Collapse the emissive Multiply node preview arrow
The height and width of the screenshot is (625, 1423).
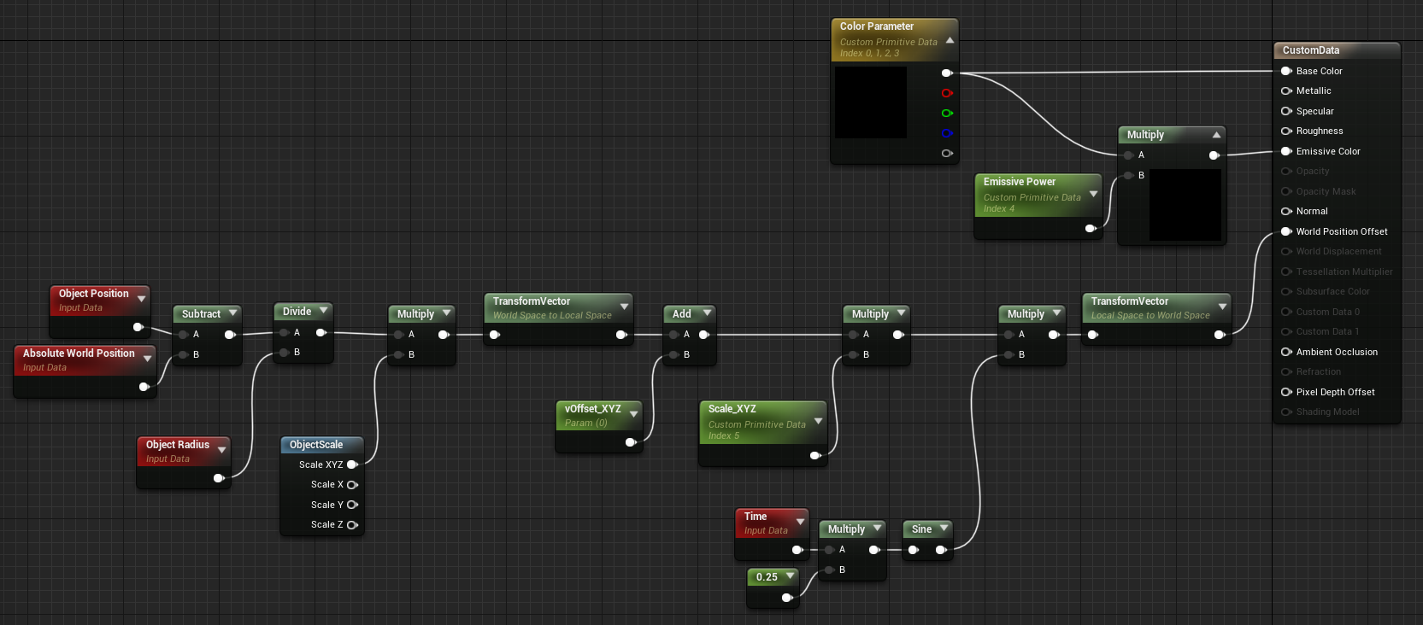pyautogui.click(x=1216, y=135)
